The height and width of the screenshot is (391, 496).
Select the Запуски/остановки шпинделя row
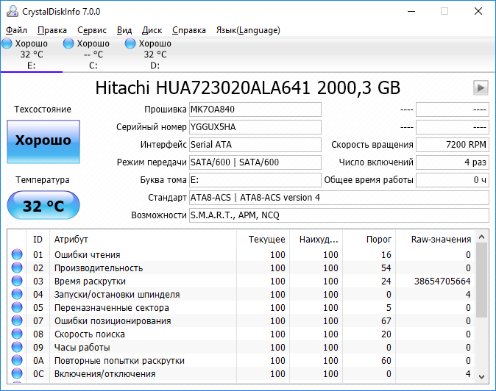coord(241,295)
